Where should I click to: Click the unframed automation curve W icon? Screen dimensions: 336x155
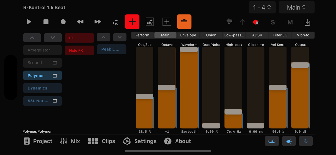coord(116,22)
